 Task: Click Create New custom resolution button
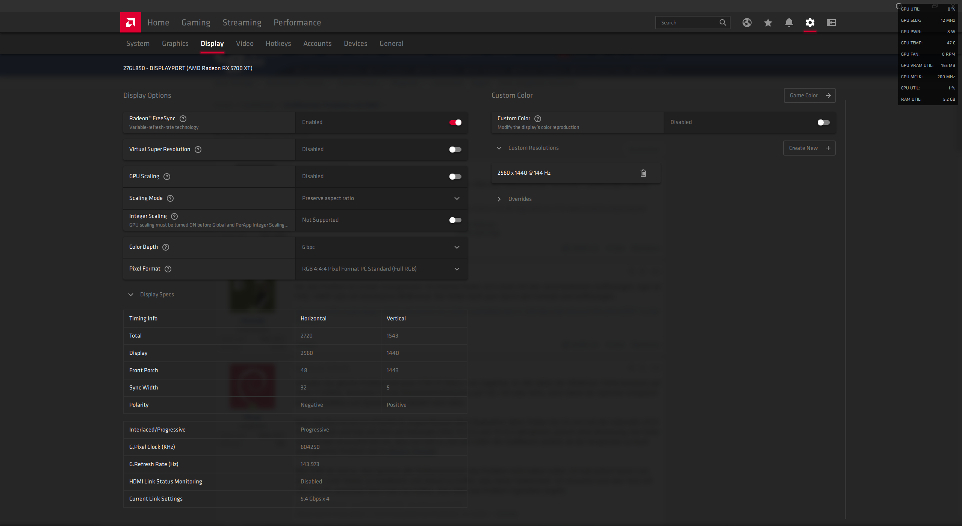coord(809,148)
